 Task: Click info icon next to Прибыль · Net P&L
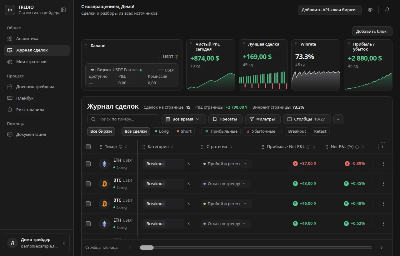coord(308,147)
